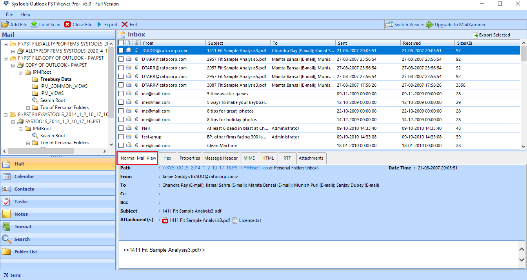
Task: Open the Help menu
Action: coord(25,15)
